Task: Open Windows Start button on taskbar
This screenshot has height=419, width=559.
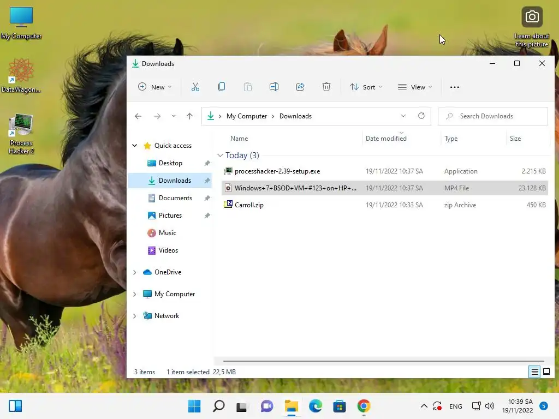Action: [194, 406]
